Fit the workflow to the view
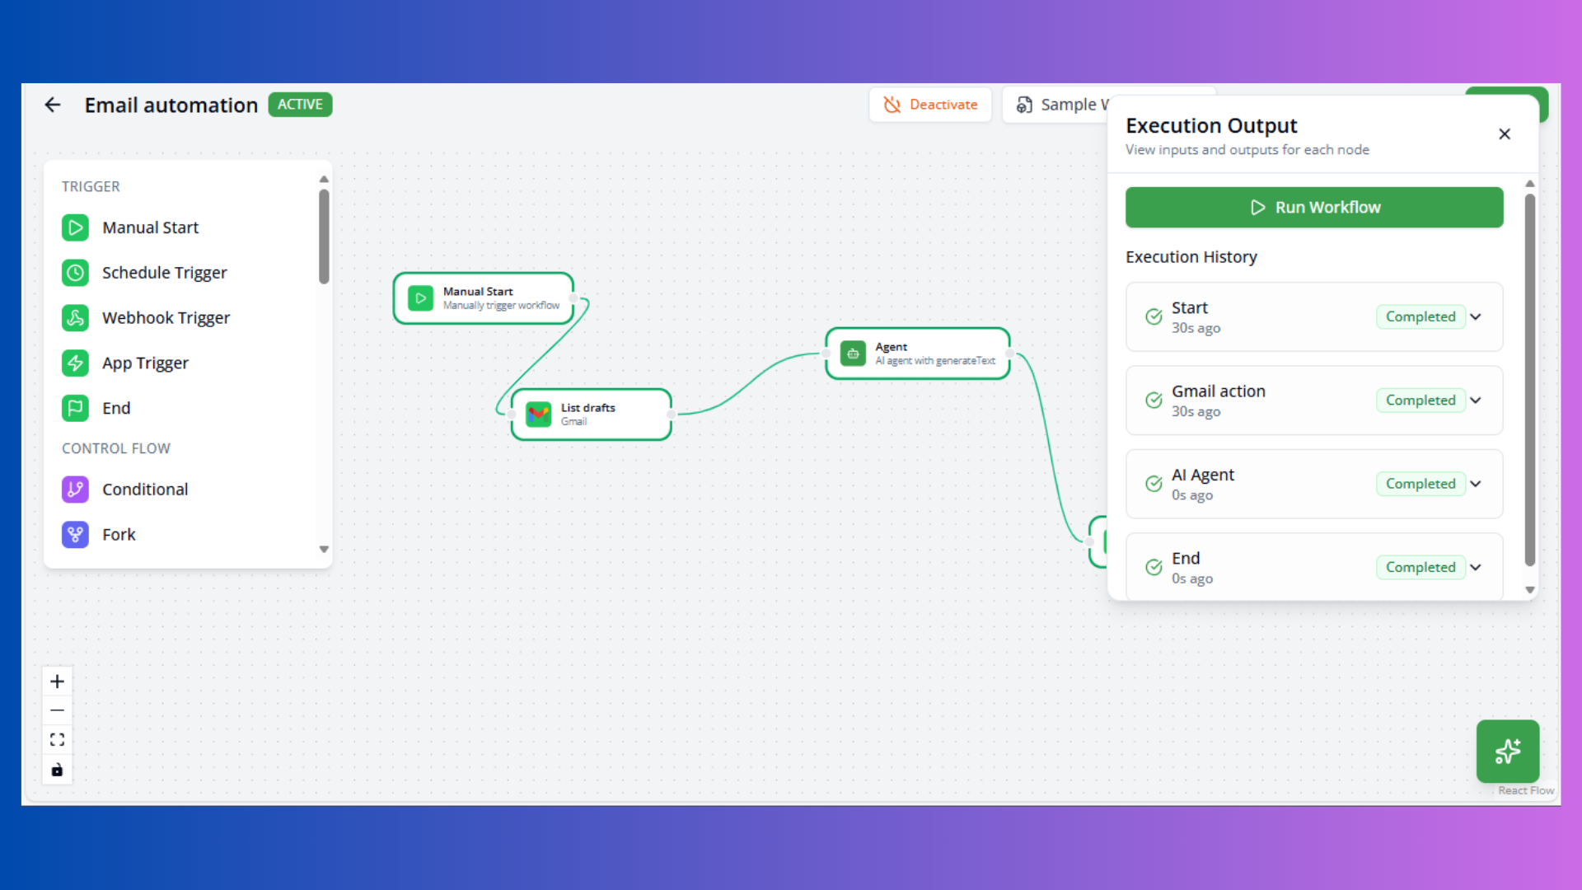This screenshot has width=1582, height=890. (57, 739)
